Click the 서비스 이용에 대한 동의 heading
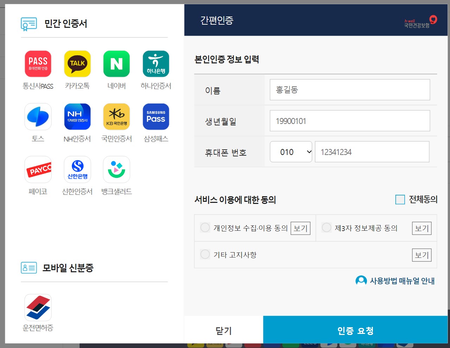This screenshot has width=450, height=348. tap(235, 200)
